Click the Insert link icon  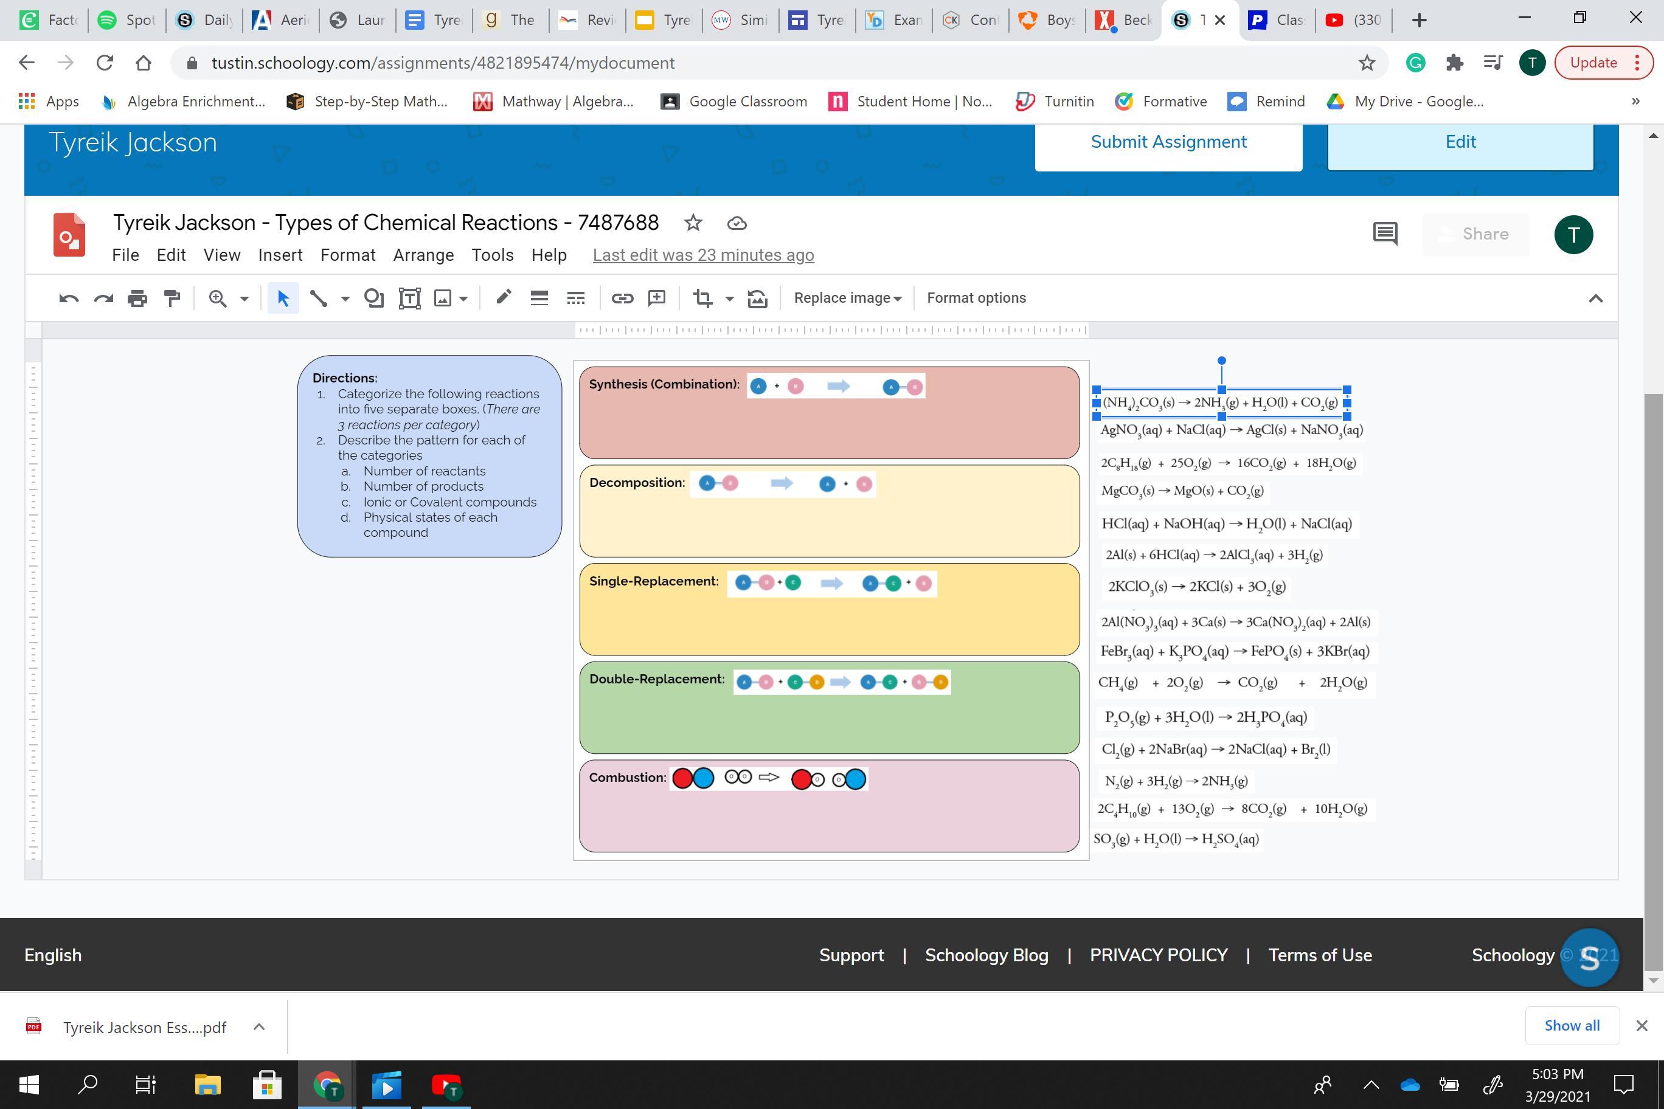[x=622, y=299]
